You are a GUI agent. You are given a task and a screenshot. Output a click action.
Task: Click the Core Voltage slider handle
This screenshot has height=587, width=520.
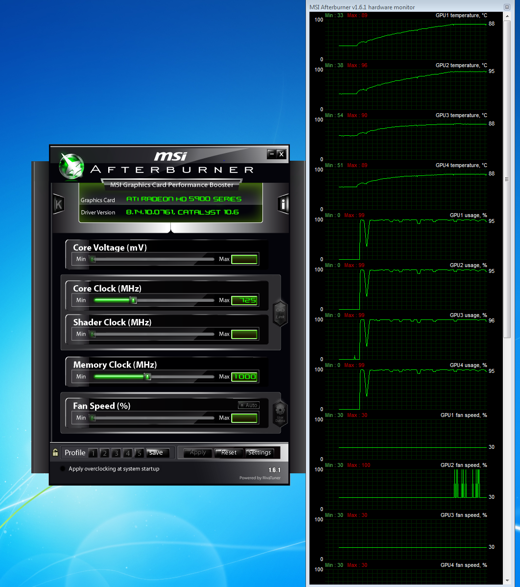93,259
